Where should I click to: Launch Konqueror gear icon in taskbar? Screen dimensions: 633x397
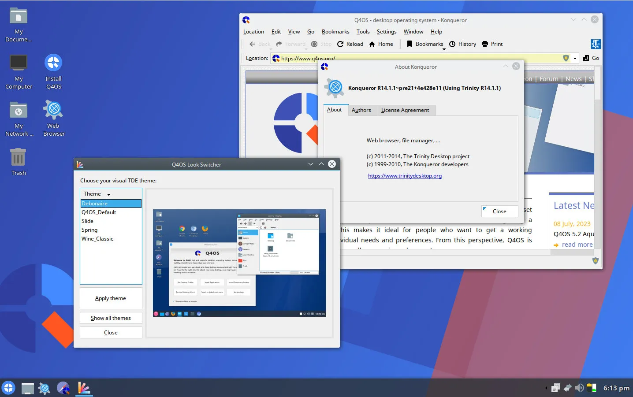coord(44,388)
